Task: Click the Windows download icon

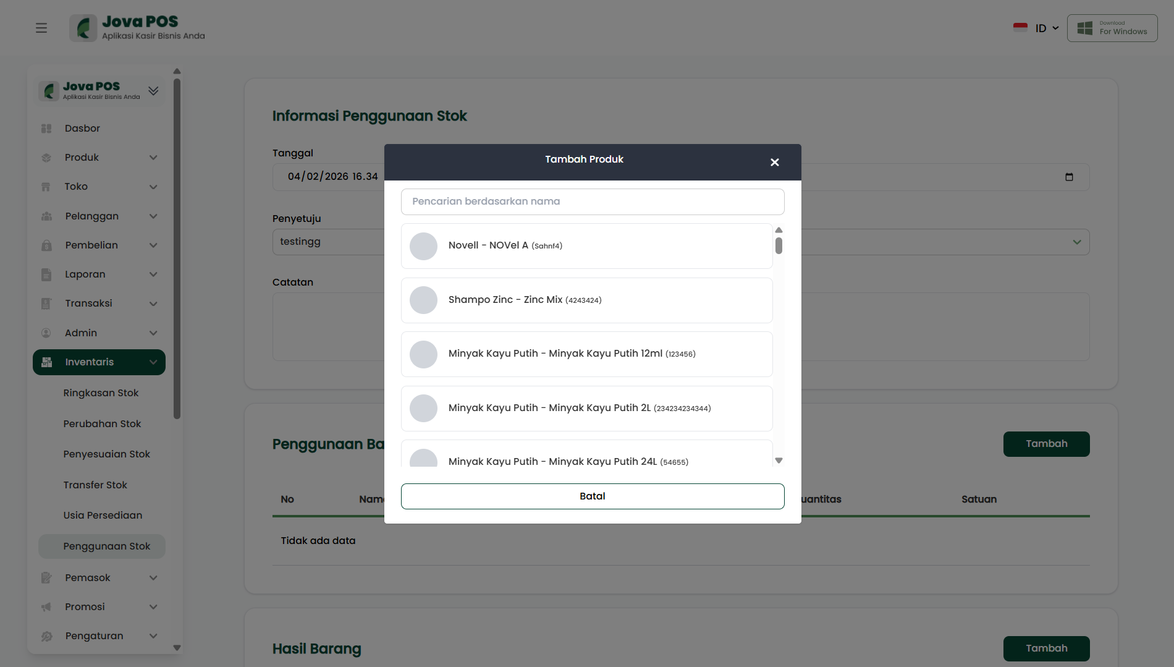Action: coord(1085,28)
